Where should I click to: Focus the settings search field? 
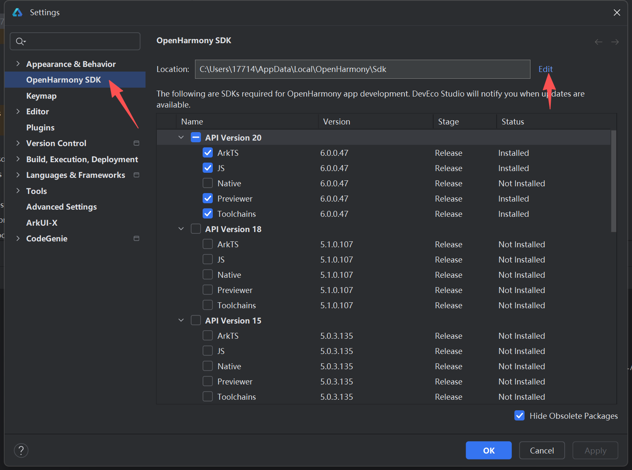(x=75, y=41)
